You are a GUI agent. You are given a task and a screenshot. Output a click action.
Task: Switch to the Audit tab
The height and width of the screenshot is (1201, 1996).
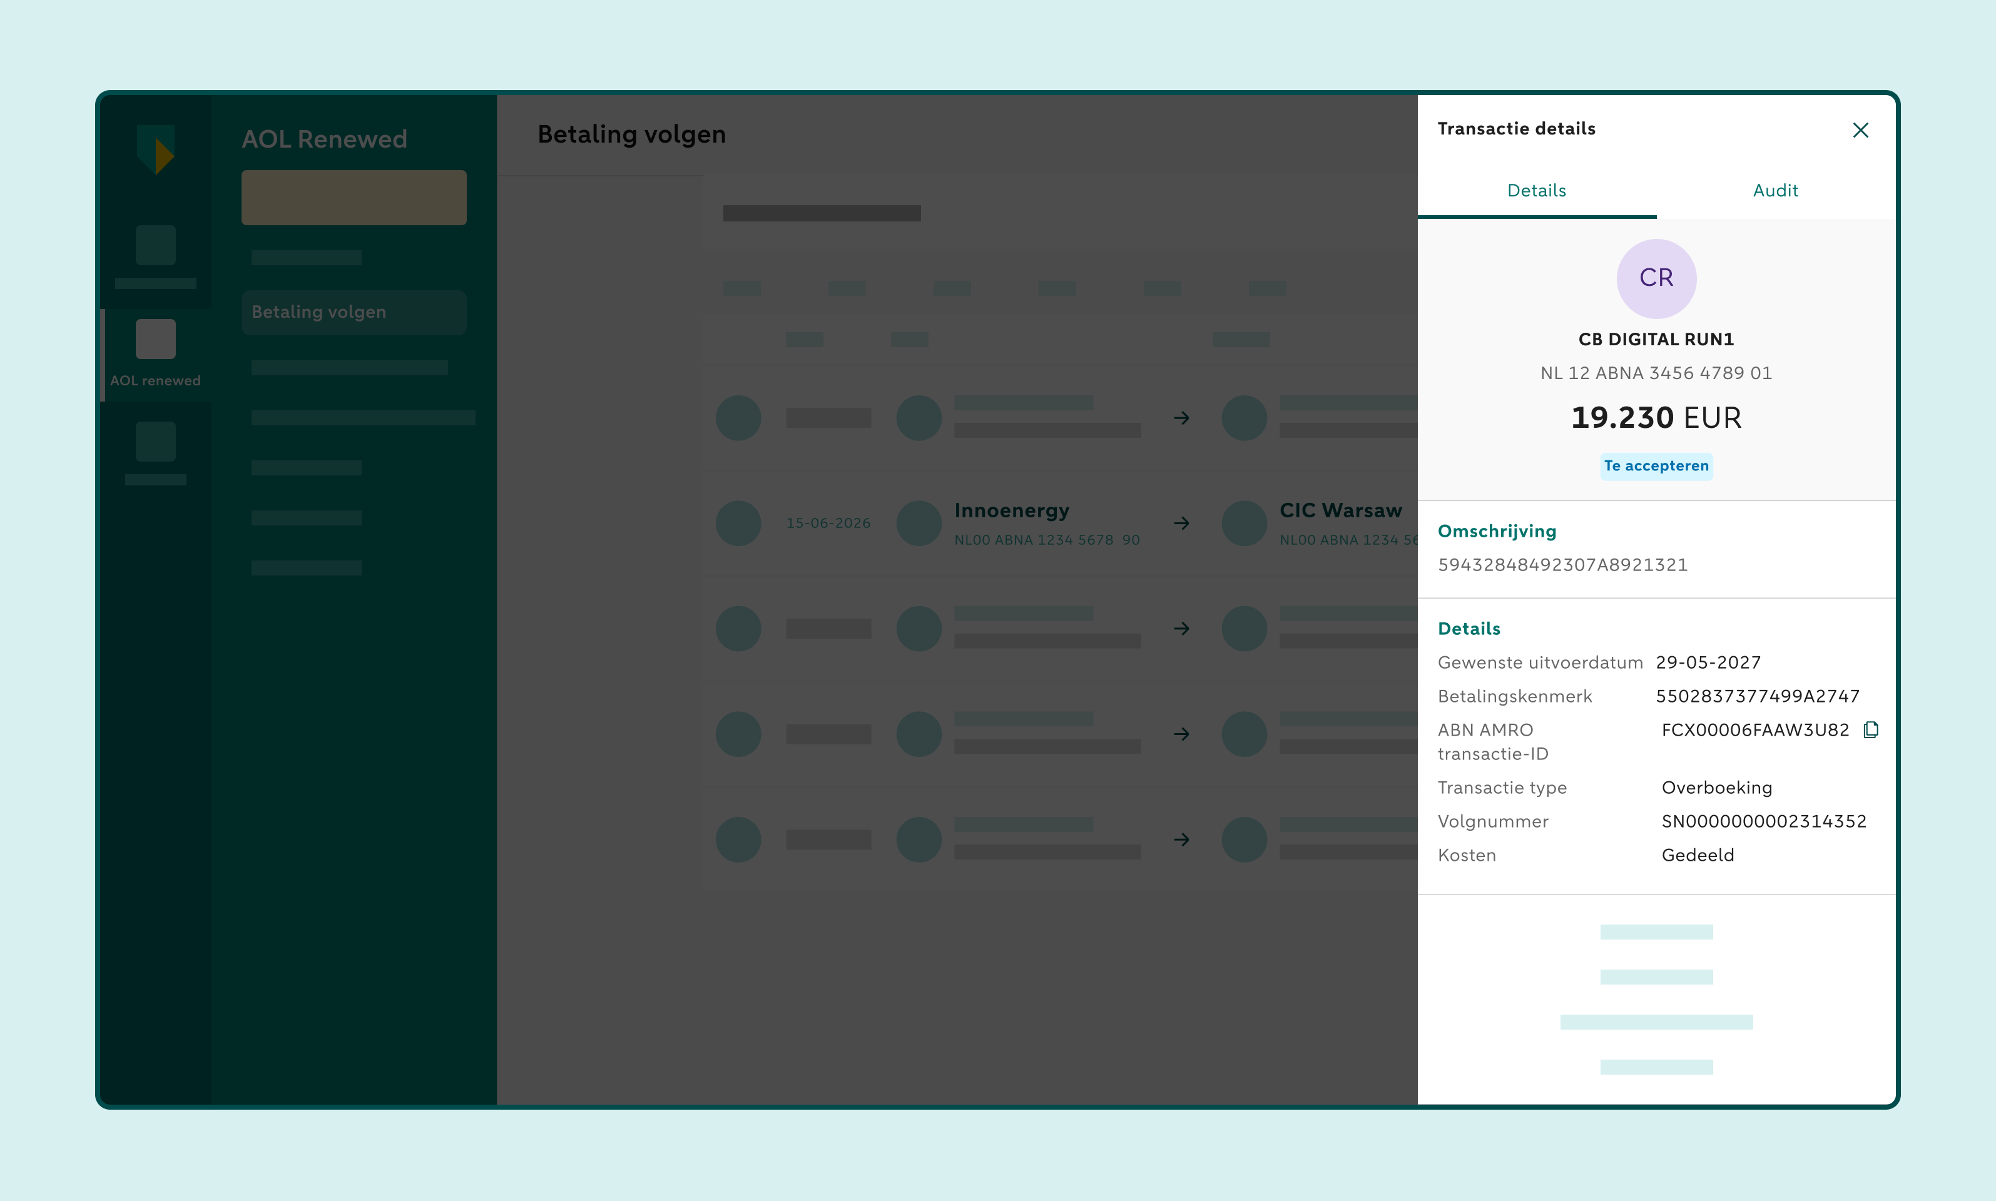click(x=1775, y=191)
